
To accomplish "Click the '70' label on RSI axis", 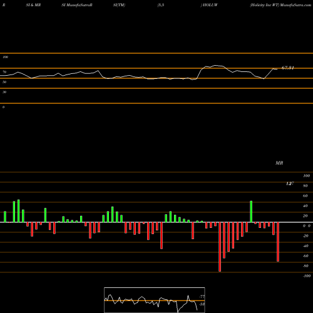I will click(4, 72).
